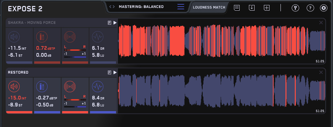Click the EXPOSE 2 title logo
Screen dimensions: 333x127
click(x=25, y=9)
